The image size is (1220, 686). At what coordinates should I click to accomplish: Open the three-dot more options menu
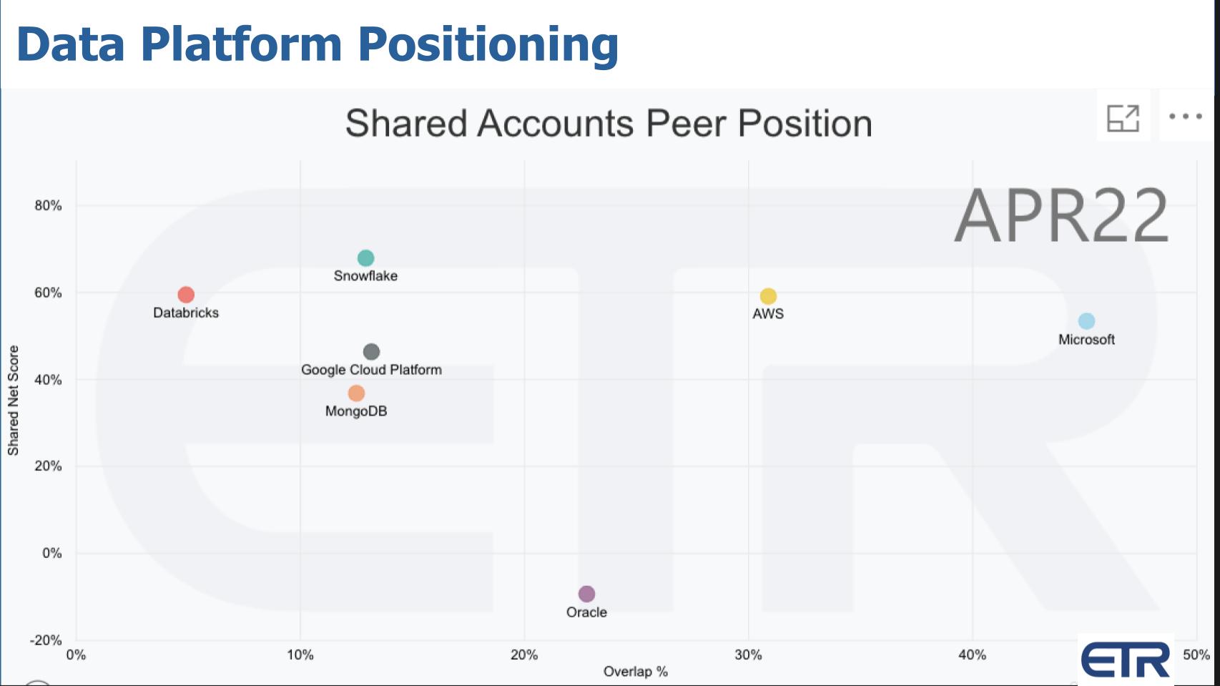[x=1185, y=117]
